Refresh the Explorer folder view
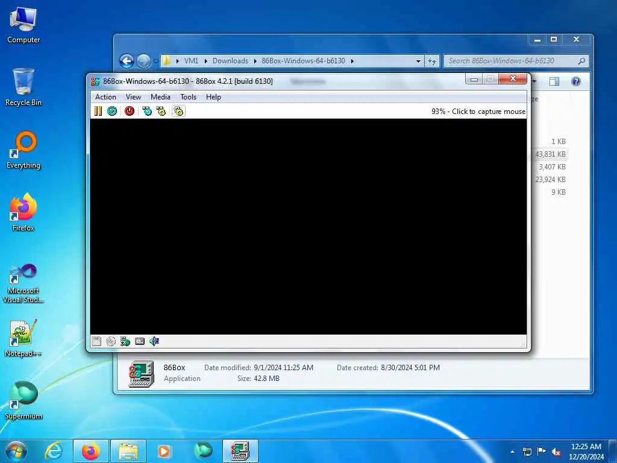 (x=432, y=61)
